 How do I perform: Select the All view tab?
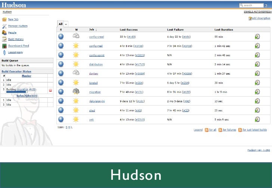(x=61, y=24)
